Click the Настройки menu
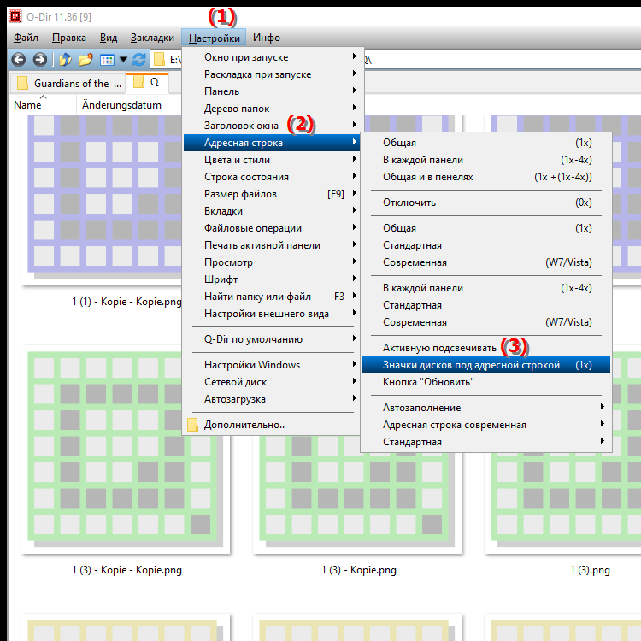This screenshot has width=641, height=641. (214, 38)
